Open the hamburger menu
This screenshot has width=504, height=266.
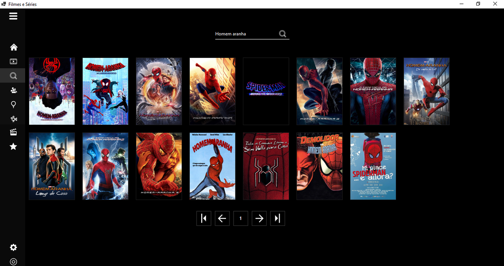point(13,16)
